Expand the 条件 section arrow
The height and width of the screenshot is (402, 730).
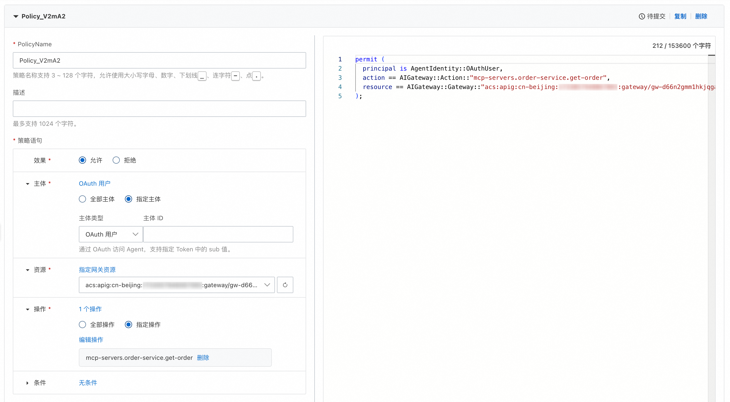click(27, 383)
